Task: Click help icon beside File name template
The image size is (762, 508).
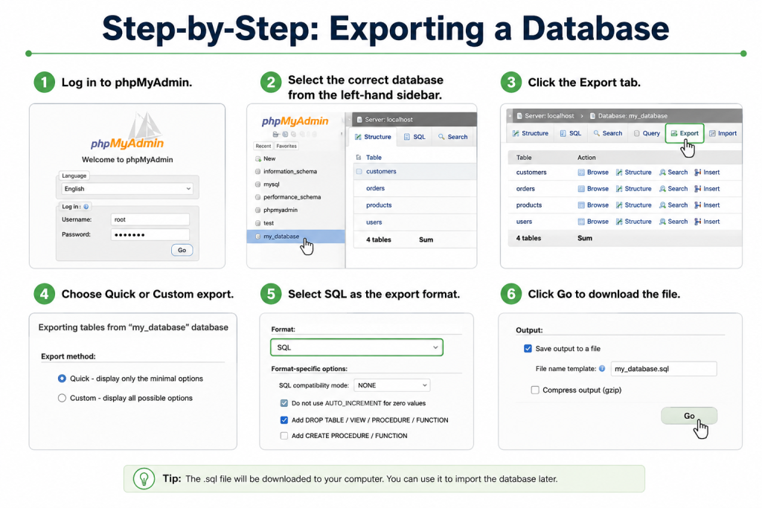Action: (x=601, y=369)
